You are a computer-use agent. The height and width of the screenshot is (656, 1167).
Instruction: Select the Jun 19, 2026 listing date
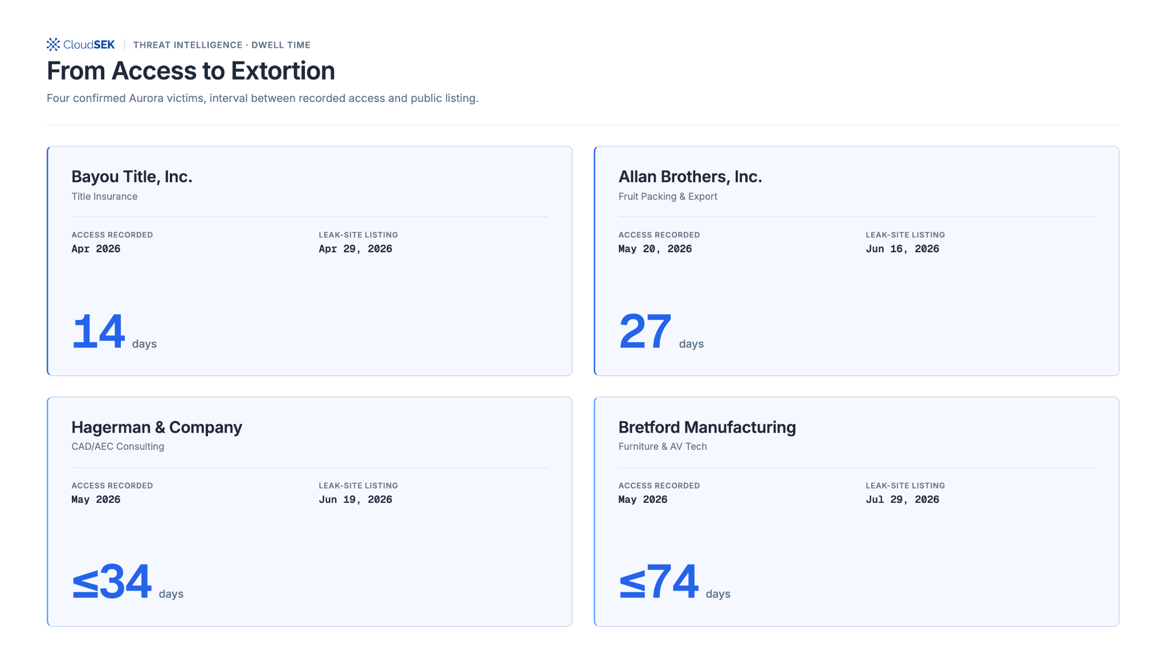356,499
